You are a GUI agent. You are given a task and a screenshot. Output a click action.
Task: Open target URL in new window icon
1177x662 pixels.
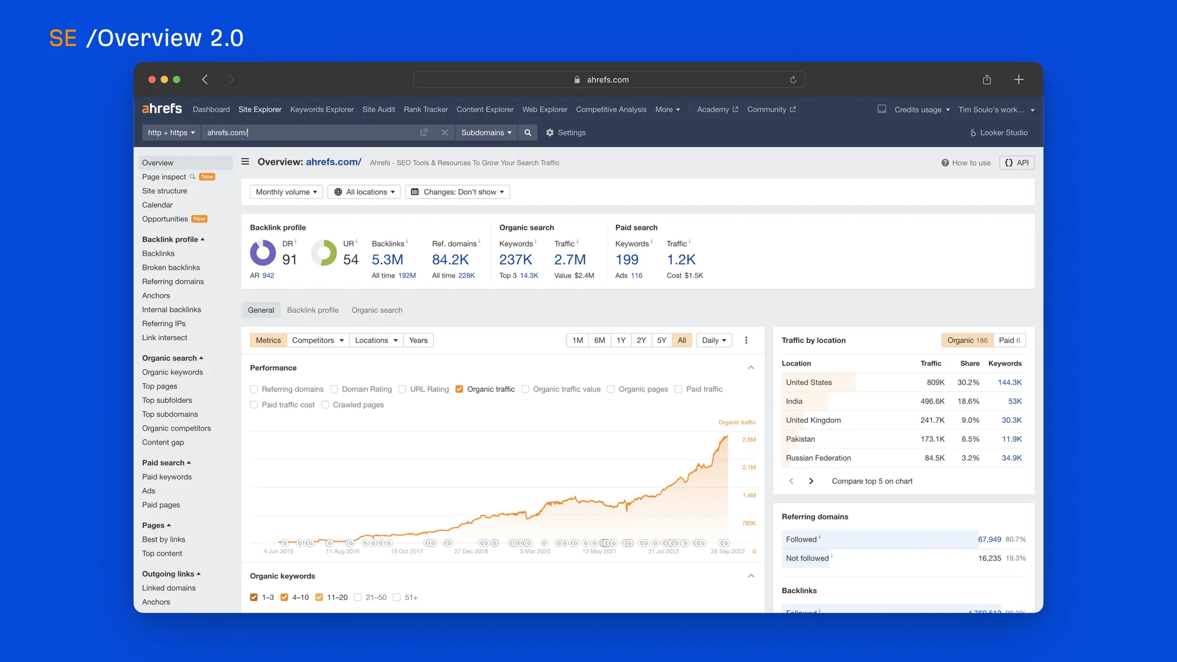424,133
